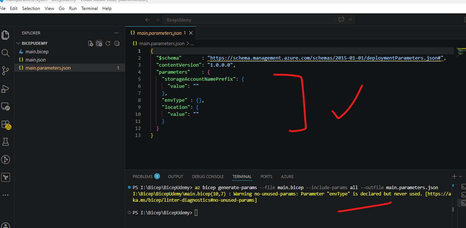Expand the Copilot chat dropdown arrow
Screen dimensions: 466x228
[350, 20]
